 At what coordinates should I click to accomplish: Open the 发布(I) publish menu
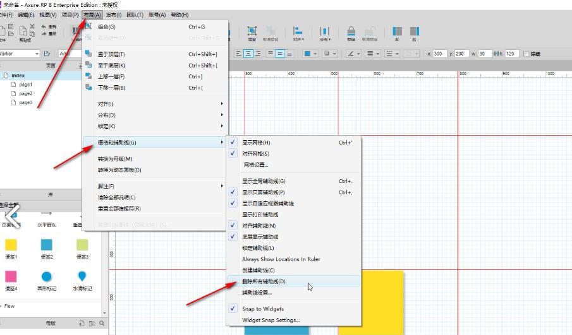pyautogui.click(x=114, y=15)
